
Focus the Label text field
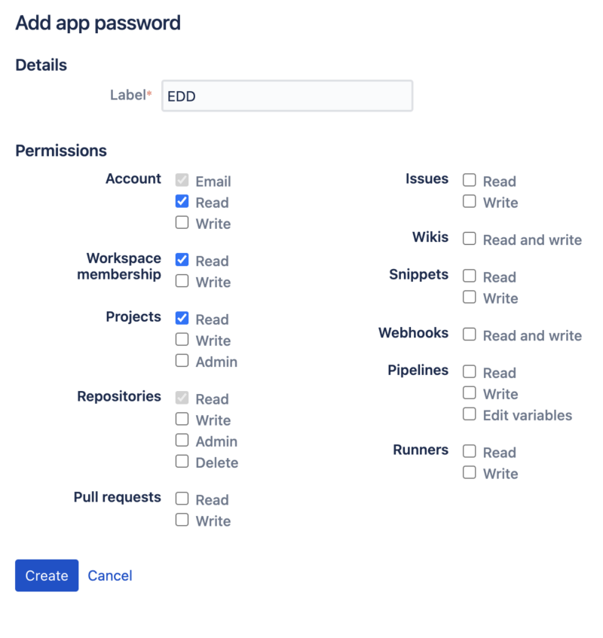pyautogui.click(x=287, y=96)
